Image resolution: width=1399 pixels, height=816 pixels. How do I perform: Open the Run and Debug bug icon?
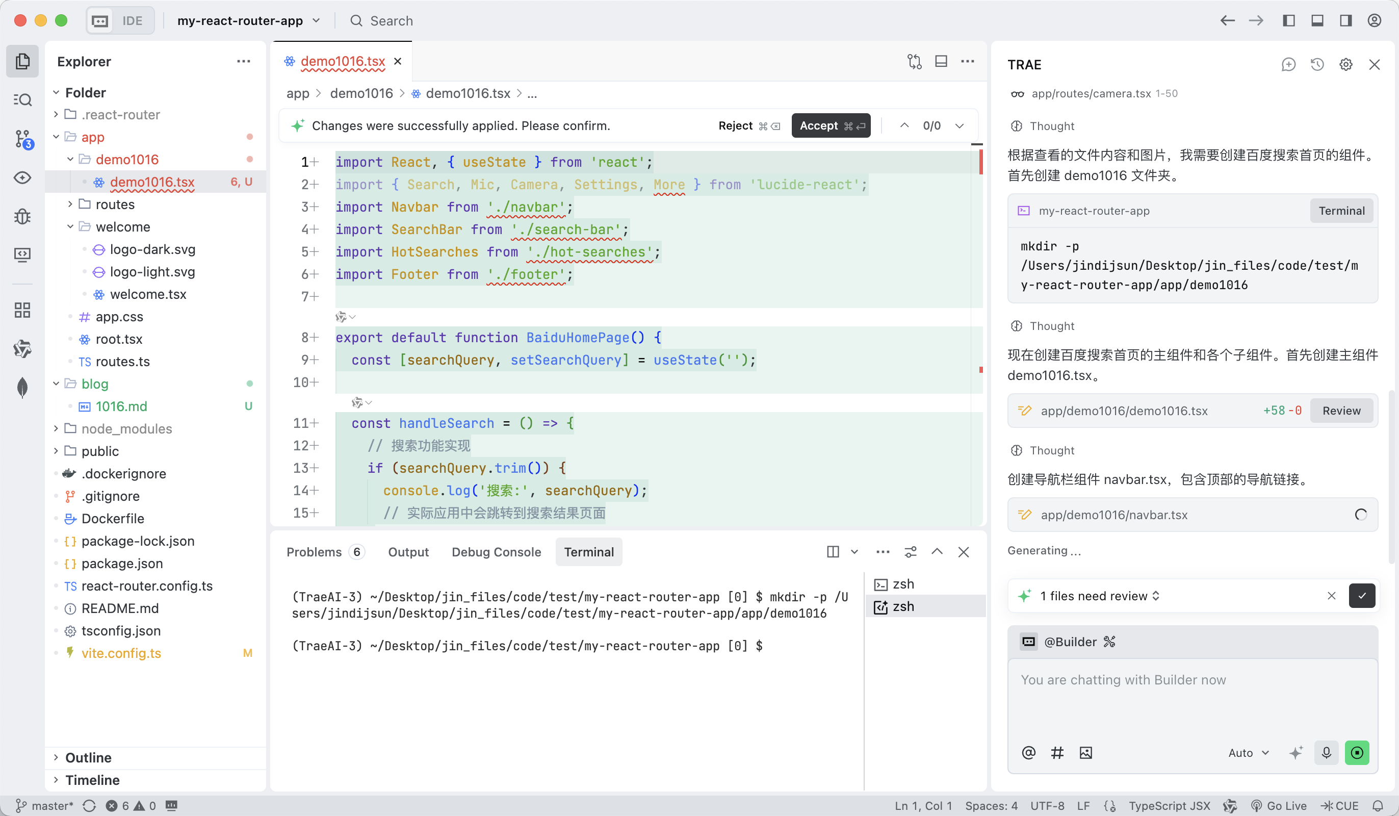coord(23,216)
